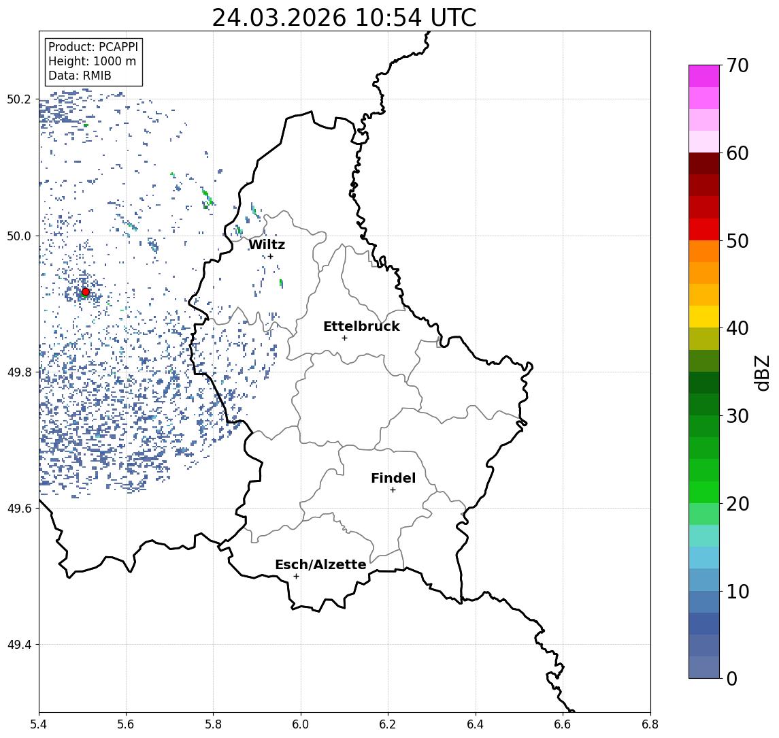Screen dimensions: 779x738
Task: Click the title 24.03.2026 10:54 UTC
Action: coord(344,18)
